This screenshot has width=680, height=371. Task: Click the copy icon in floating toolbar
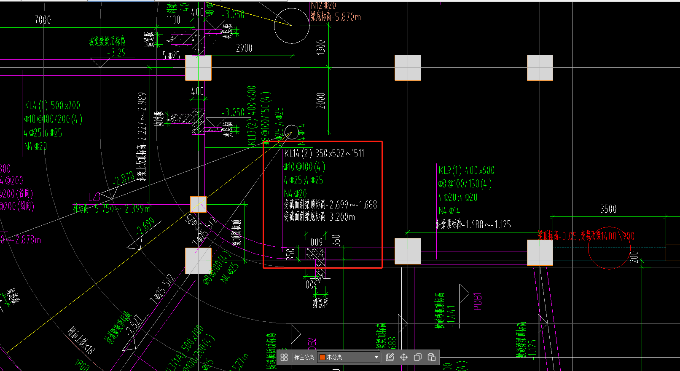418,357
